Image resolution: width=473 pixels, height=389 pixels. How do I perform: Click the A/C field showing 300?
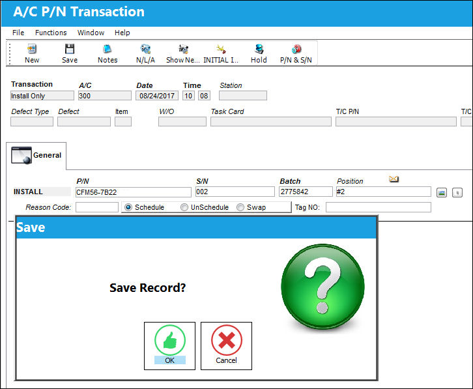[x=105, y=96]
